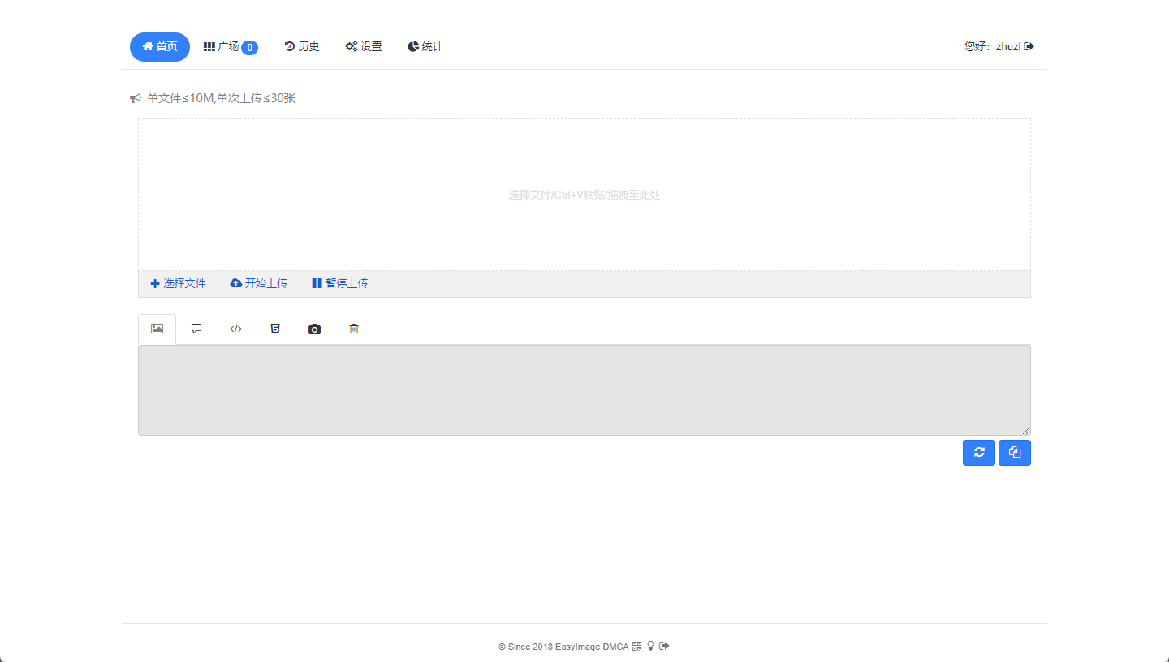The image size is (1169, 662).
Task: Click the blue refresh button
Action: (x=979, y=453)
